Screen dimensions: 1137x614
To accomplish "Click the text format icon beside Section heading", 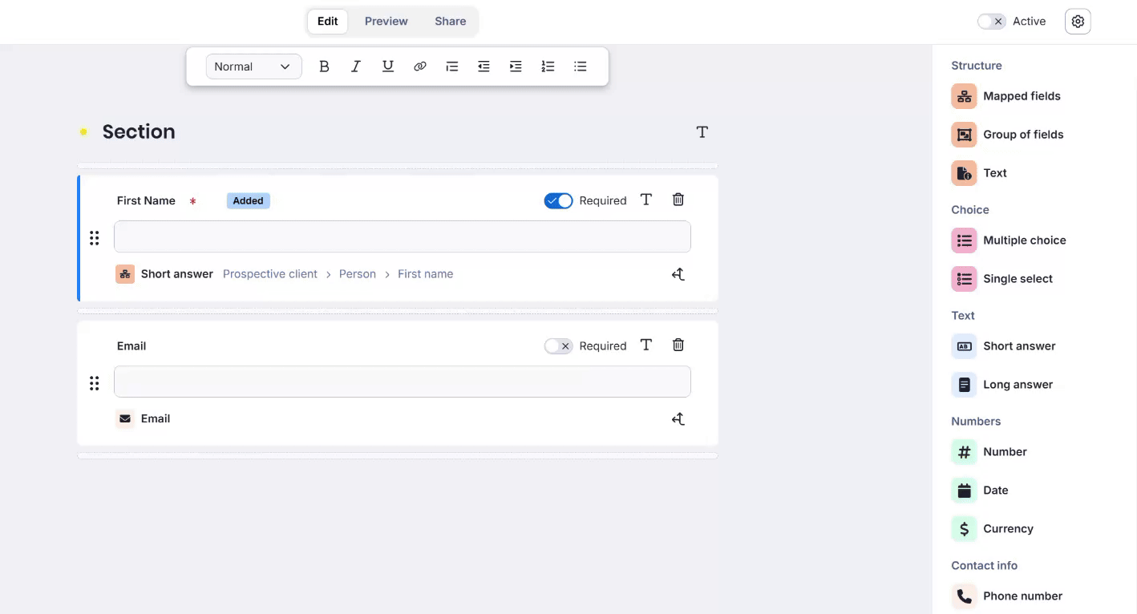I will tap(702, 132).
